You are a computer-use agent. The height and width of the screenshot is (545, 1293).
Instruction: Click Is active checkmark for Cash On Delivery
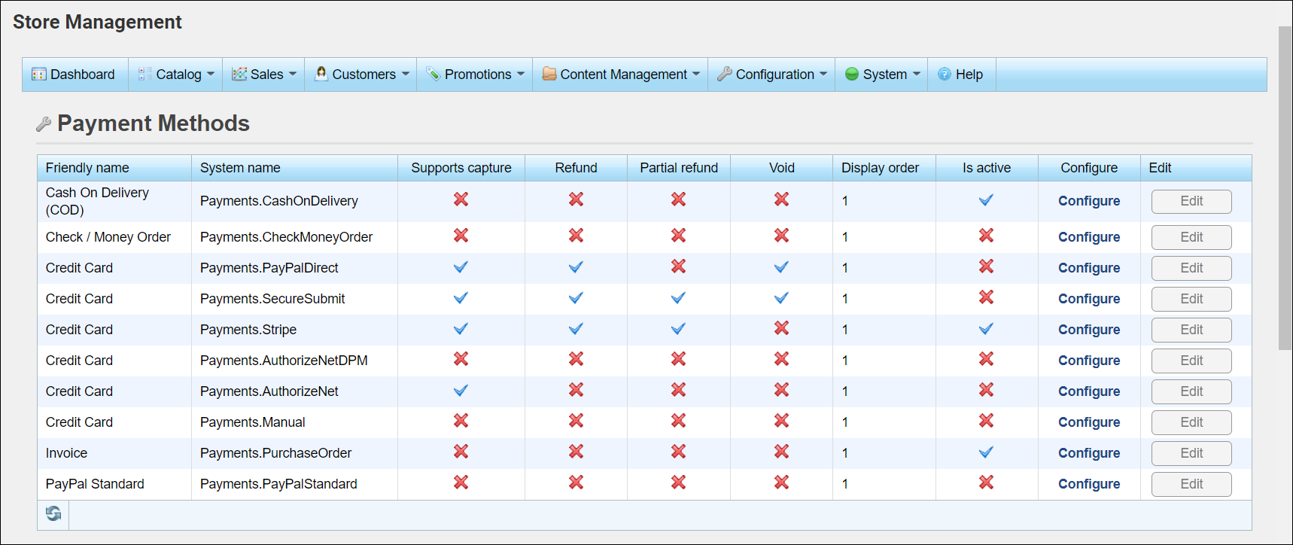click(986, 200)
